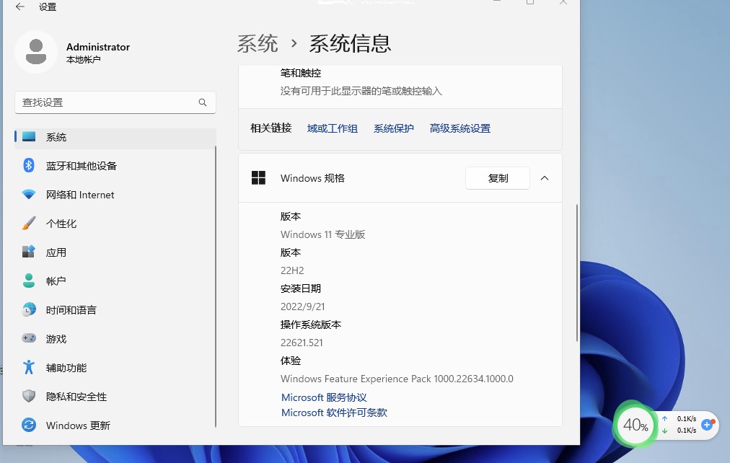Open 系统信息 breadcrumb in the header
The image size is (730, 463).
coord(350,43)
